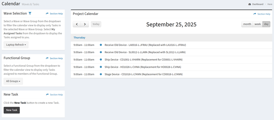
Task: Select the day view button
Action: tap(266, 24)
